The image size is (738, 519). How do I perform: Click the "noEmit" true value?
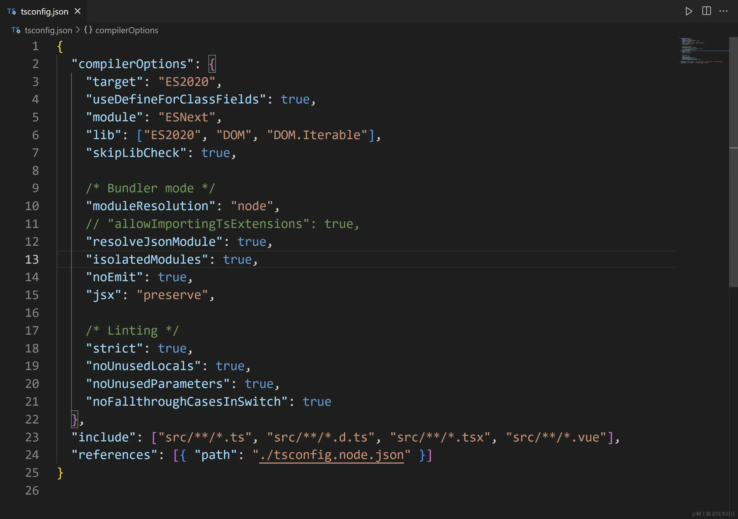pyautogui.click(x=172, y=277)
